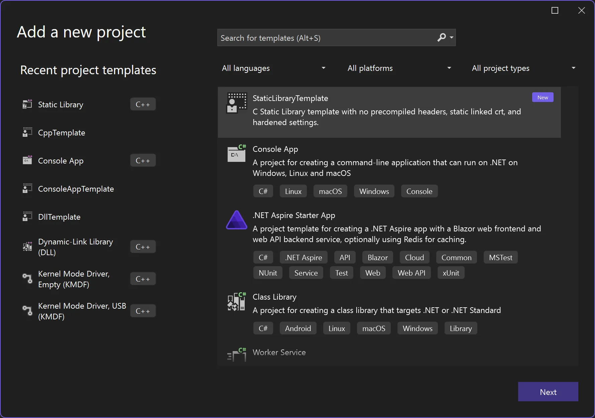Click the StaticLibraryTemplate icon in template list

coord(237,103)
